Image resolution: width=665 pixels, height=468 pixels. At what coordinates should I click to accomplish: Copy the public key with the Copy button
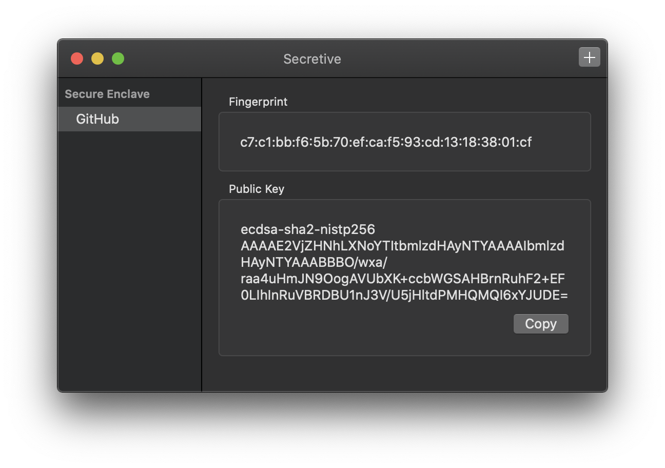pyautogui.click(x=541, y=323)
